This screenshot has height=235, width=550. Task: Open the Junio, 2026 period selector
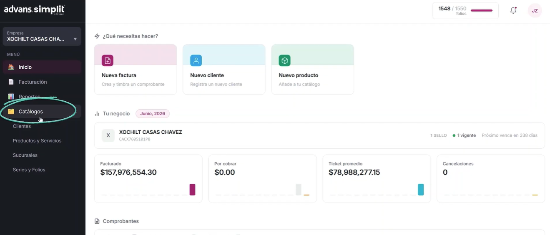[153, 113]
